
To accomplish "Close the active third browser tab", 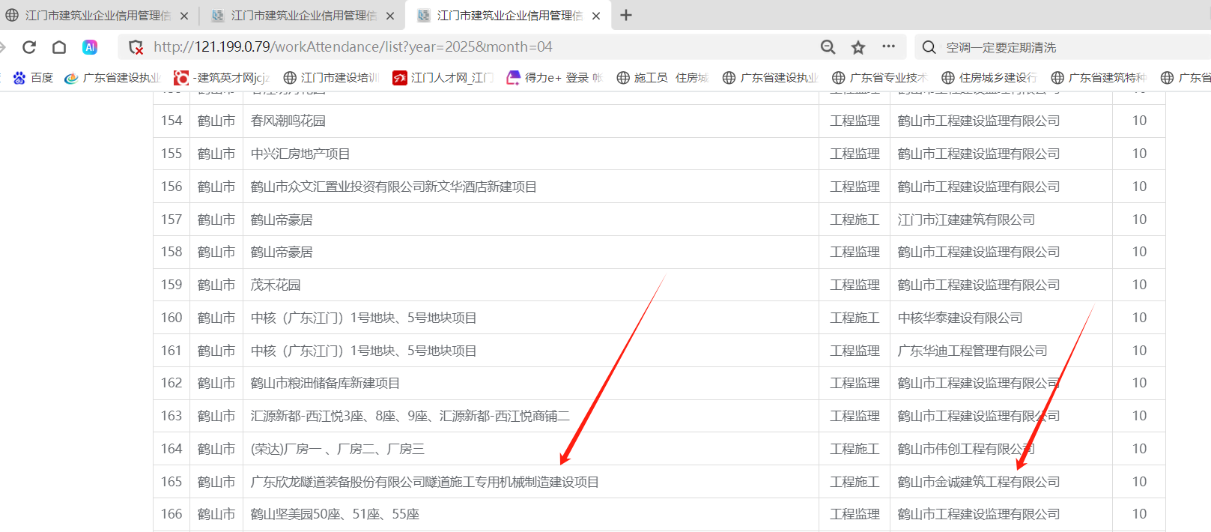I will pos(596,16).
